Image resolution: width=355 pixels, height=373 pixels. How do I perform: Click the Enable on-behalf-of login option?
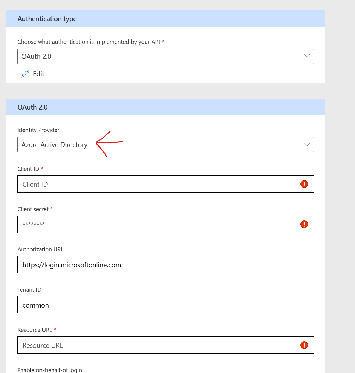tap(49, 370)
